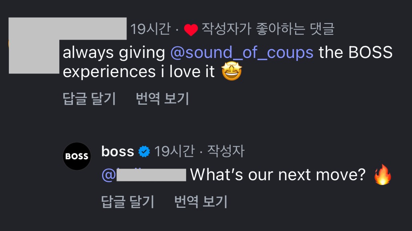The width and height of the screenshot is (412, 231).
Task: Click the 19시간 timestamp on boss's reply
Action: coord(174,151)
